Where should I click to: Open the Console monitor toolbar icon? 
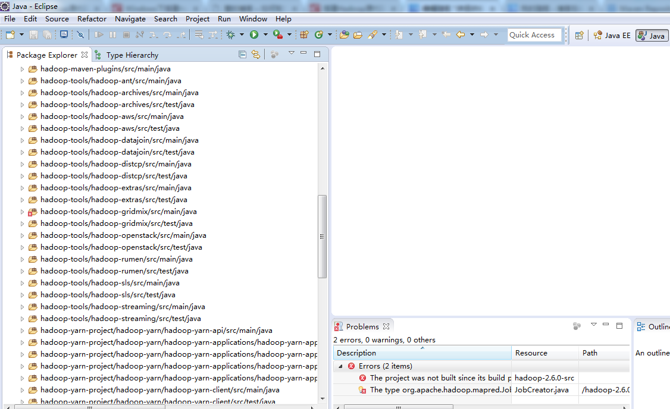click(64, 34)
